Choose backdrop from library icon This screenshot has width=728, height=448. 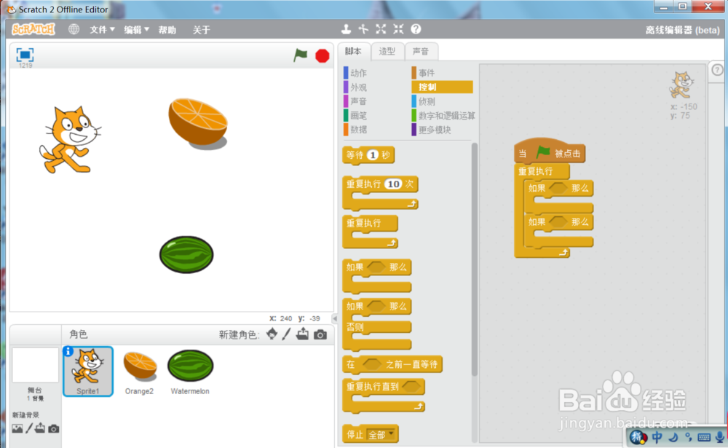17,428
